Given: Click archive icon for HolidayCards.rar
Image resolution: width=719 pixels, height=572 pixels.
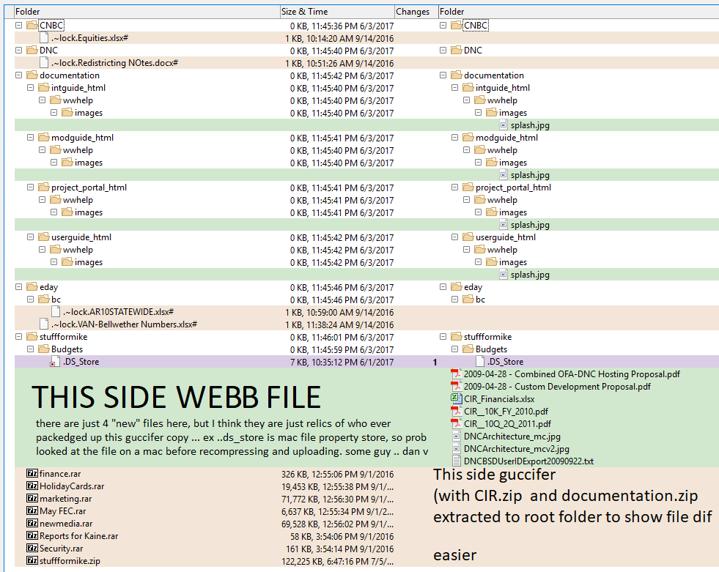Looking at the screenshot, I should [32, 486].
